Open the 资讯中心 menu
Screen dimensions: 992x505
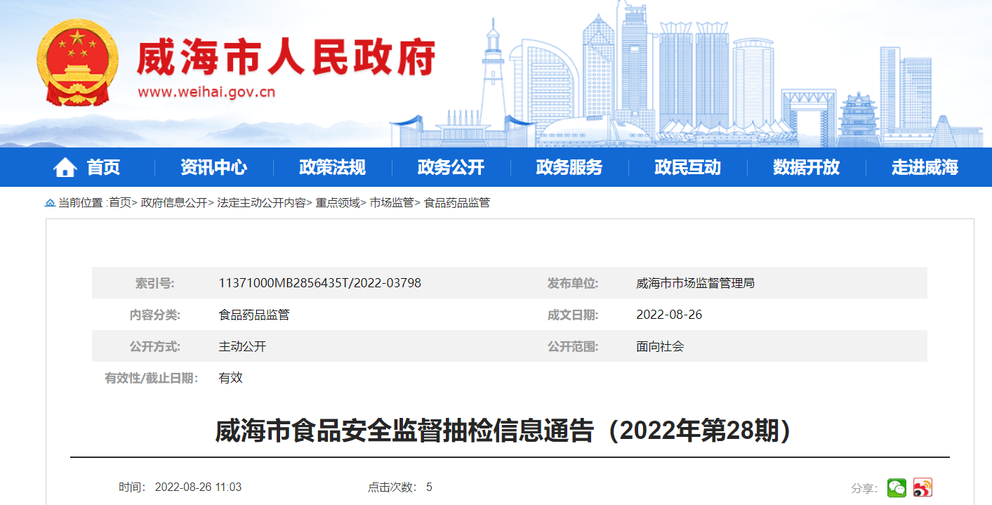click(x=213, y=167)
